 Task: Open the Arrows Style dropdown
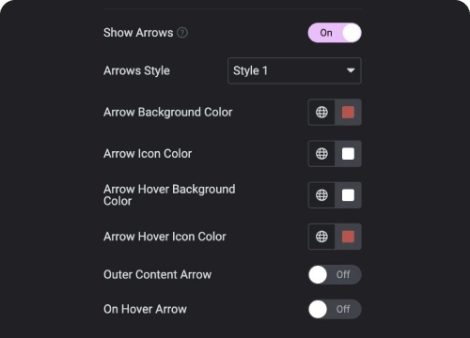click(294, 70)
